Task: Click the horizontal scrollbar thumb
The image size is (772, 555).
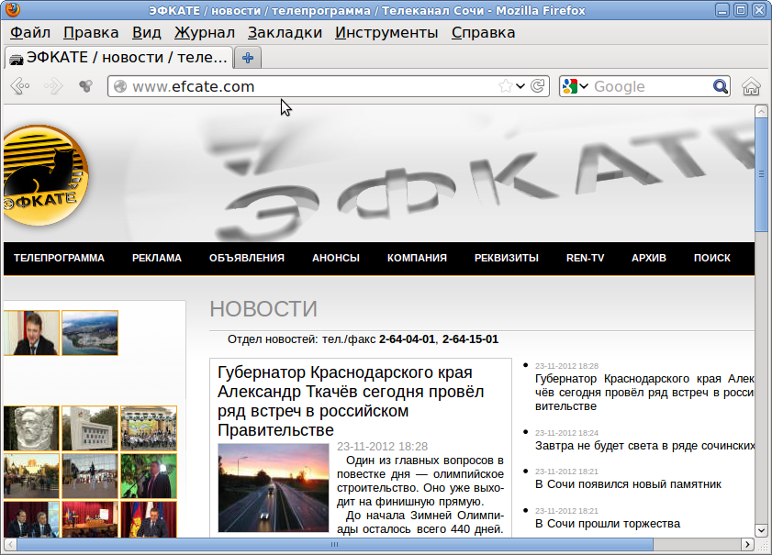Action: 334,545
